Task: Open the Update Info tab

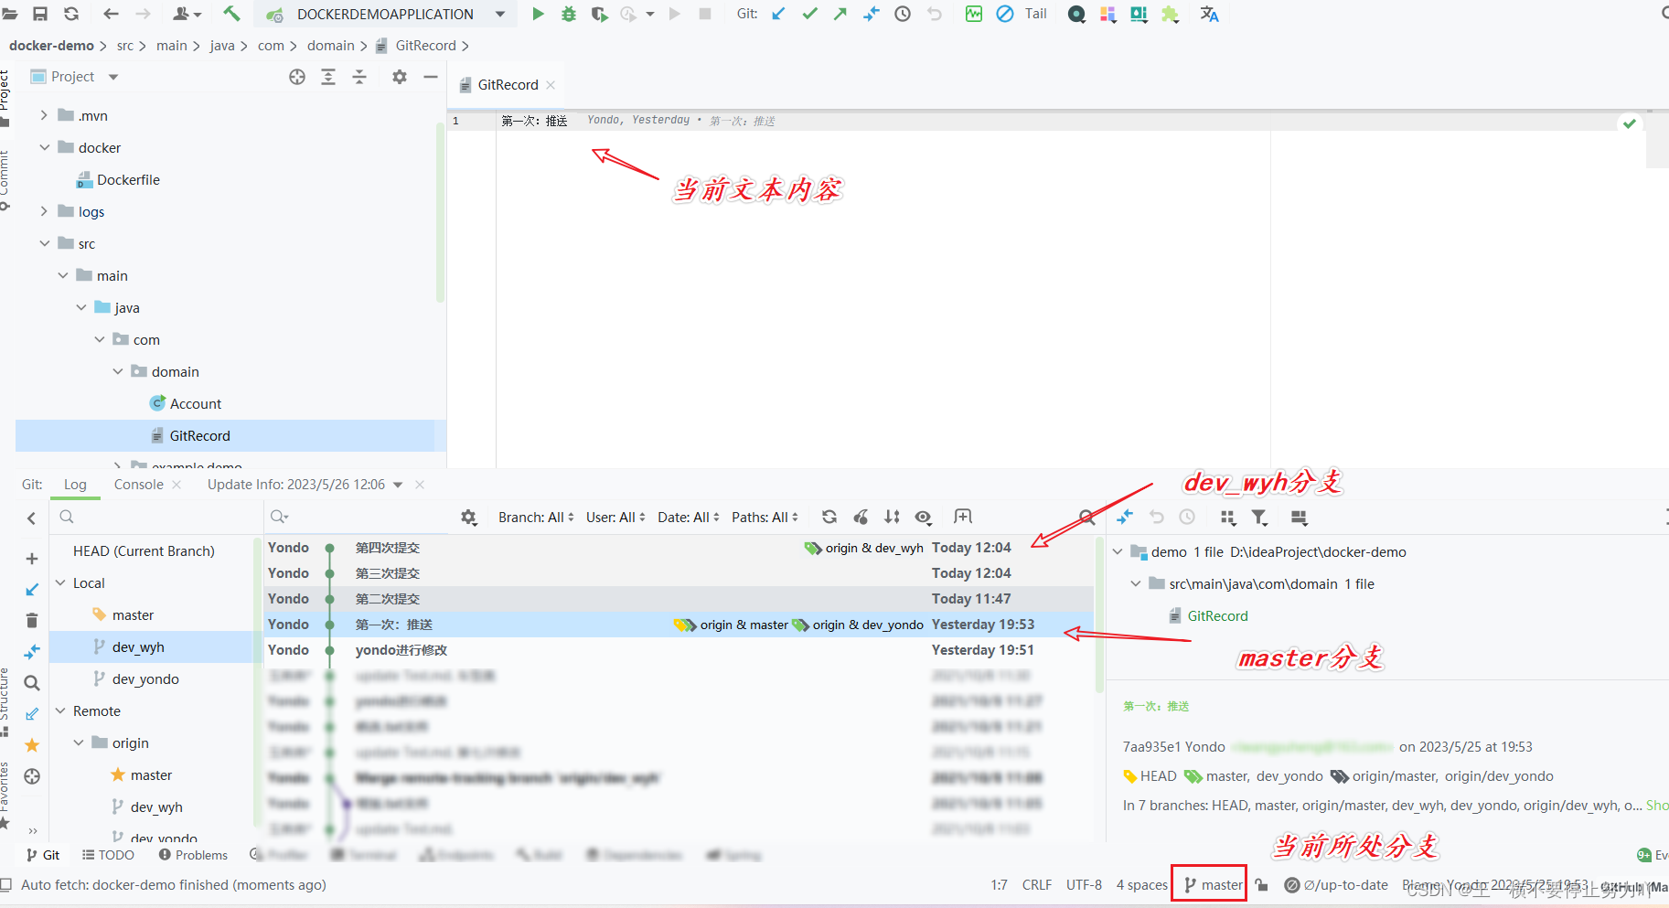Action: coord(296,485)
